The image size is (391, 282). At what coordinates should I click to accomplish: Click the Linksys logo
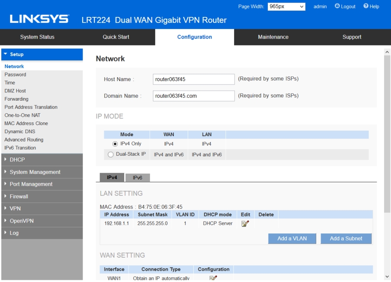click(x=40, y=19)
